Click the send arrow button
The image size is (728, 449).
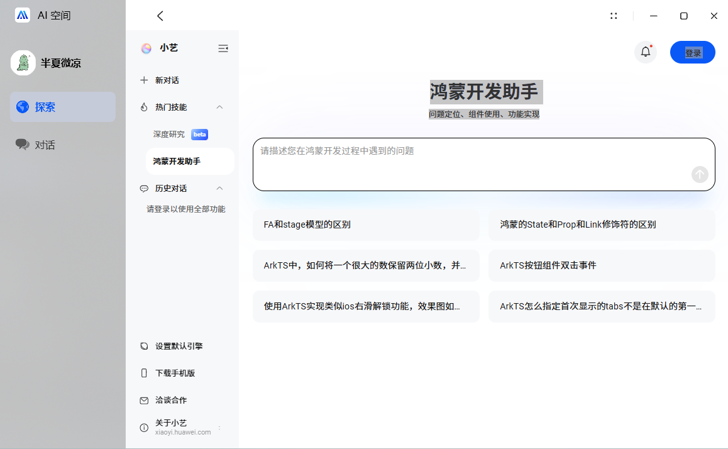pyautogui.click(x=700, y=174)
